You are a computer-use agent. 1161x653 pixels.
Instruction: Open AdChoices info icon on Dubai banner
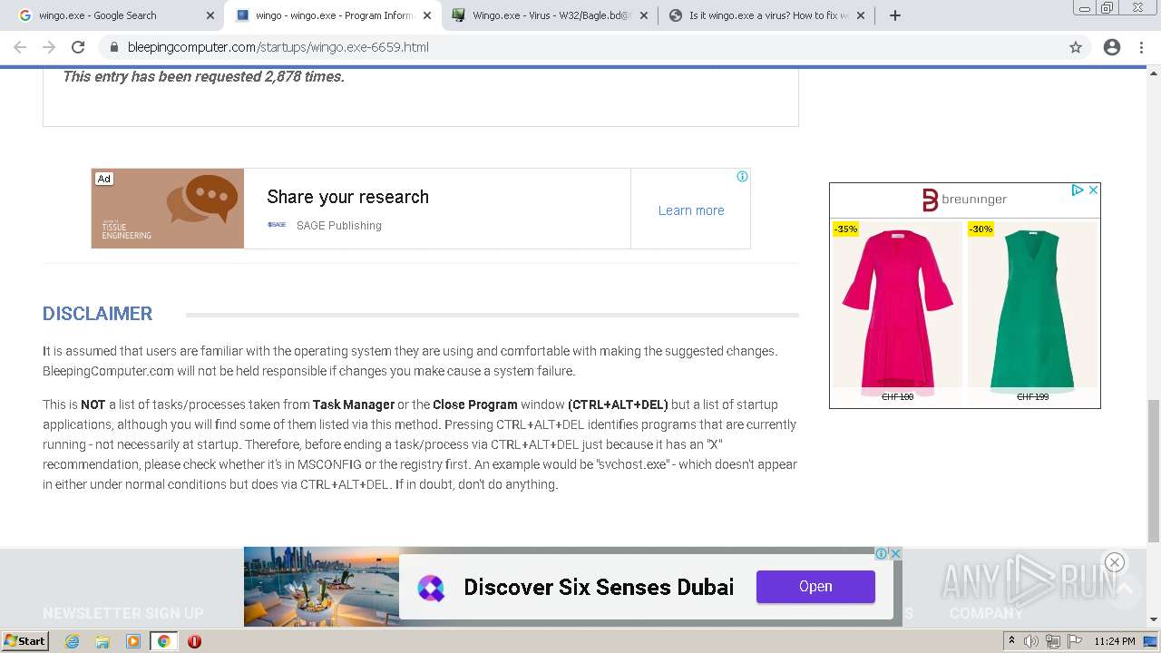[x=881, y=553]
